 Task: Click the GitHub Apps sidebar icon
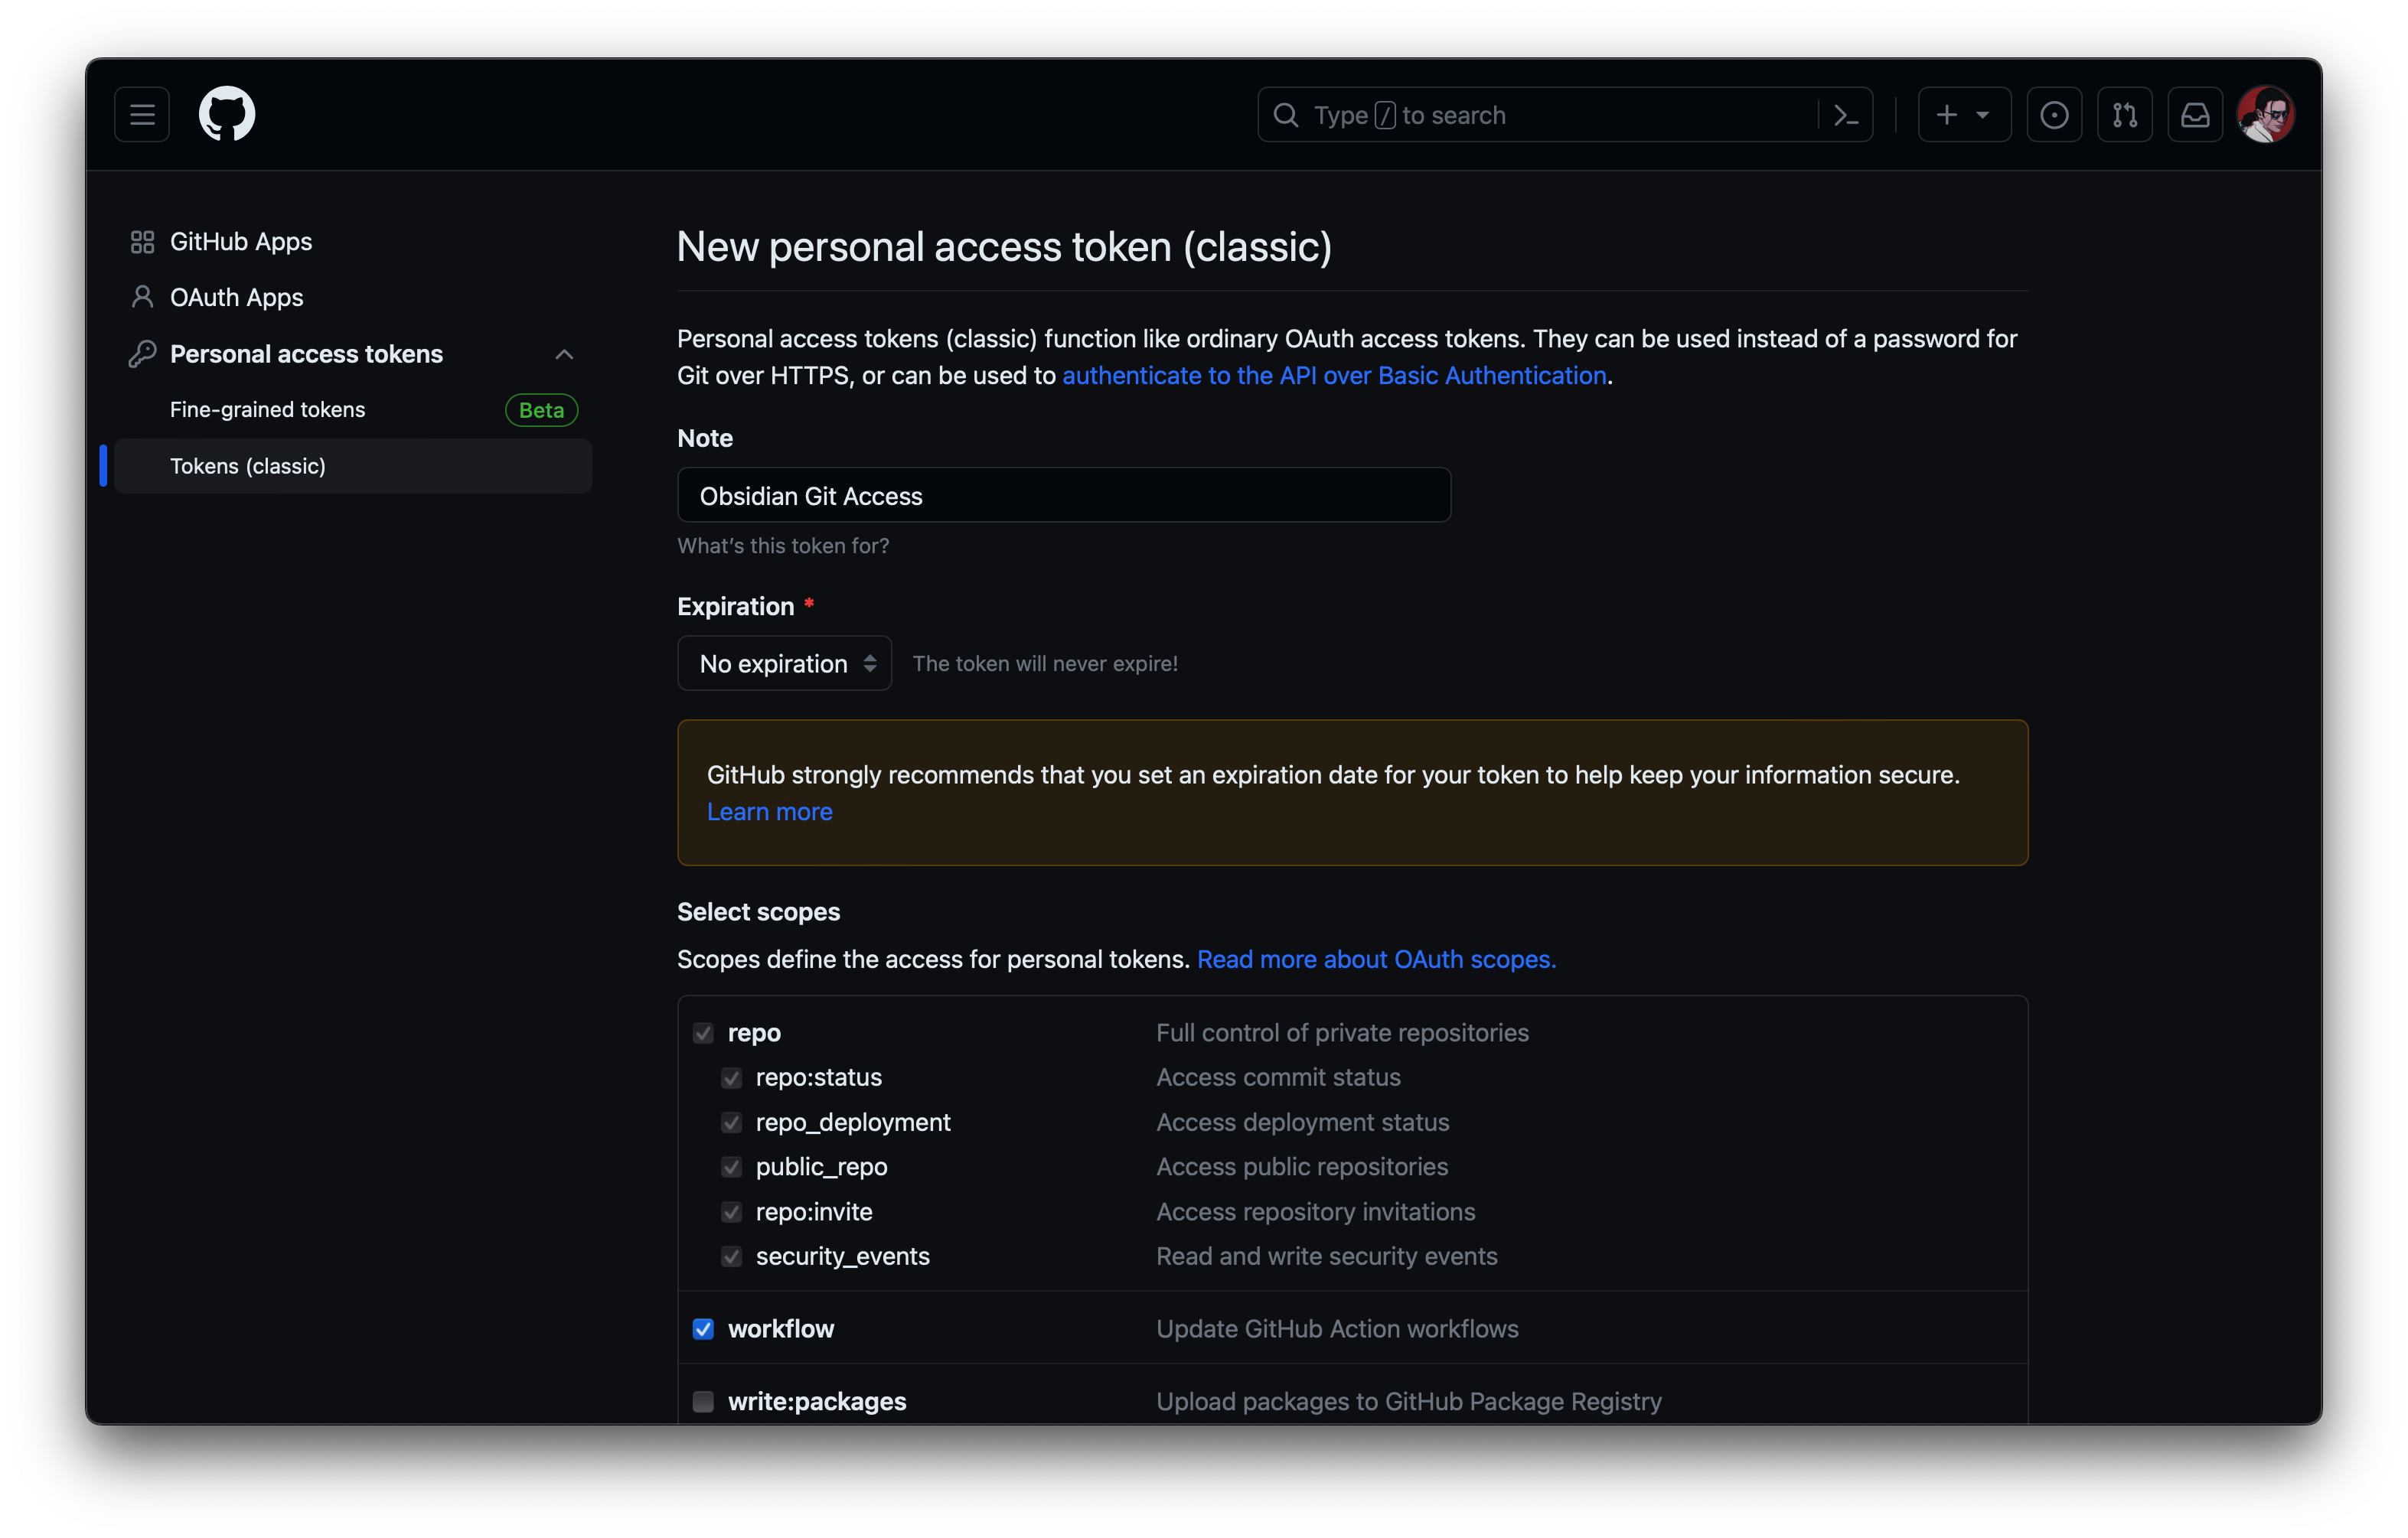(140, 240)
